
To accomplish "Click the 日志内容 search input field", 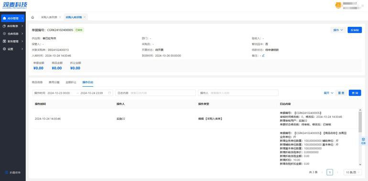I will click(155, 93).
